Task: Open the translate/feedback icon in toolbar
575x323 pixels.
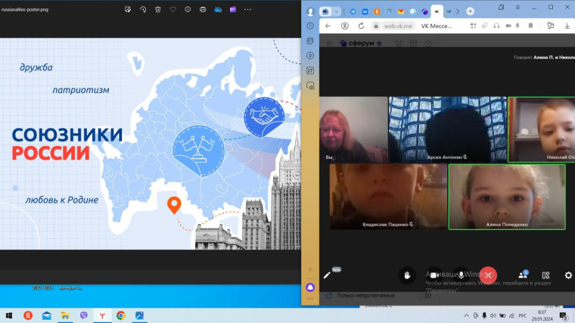Action: click(551, 26)
